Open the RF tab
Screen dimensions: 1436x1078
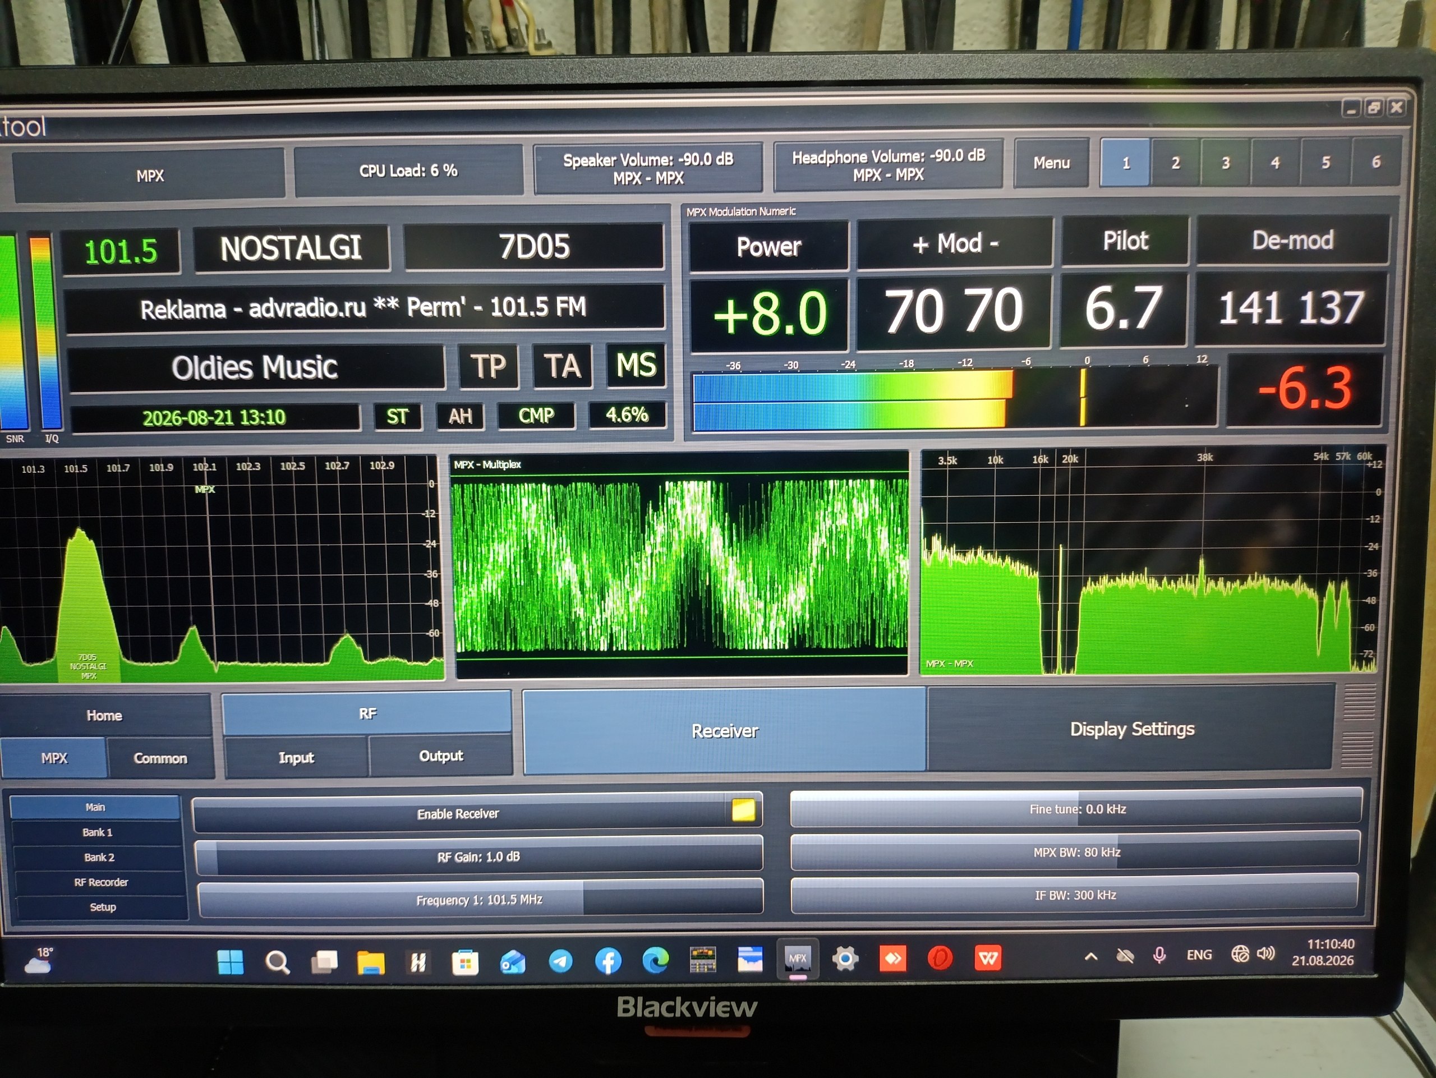(367, 713)
